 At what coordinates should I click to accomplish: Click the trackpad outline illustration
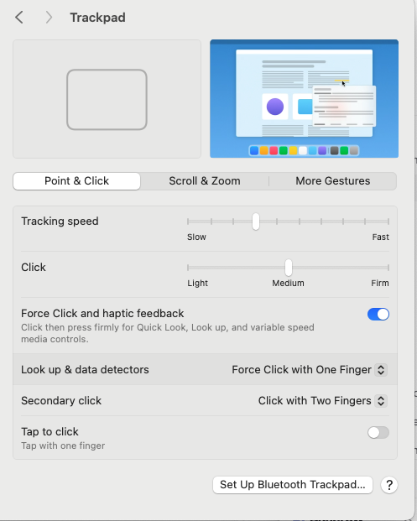tap(107, 99)
